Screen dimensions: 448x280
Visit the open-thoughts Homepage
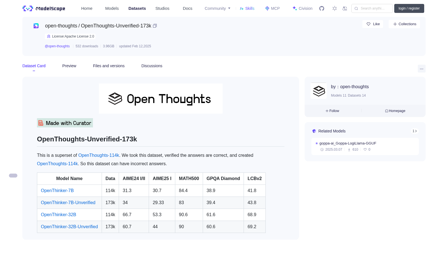pyautogui.click(x=395, y=111)
